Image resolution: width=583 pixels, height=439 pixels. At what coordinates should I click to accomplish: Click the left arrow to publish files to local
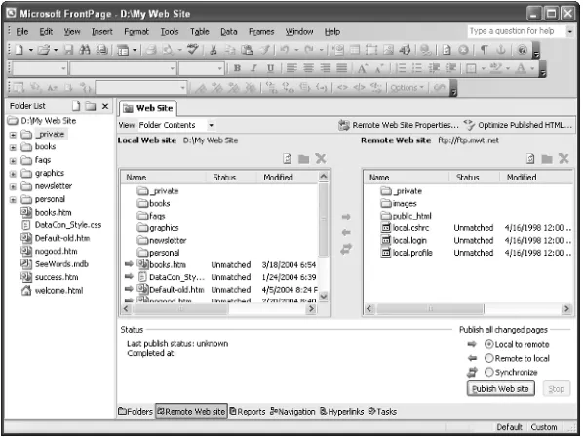pyautogui.click(x=346, y=232)
